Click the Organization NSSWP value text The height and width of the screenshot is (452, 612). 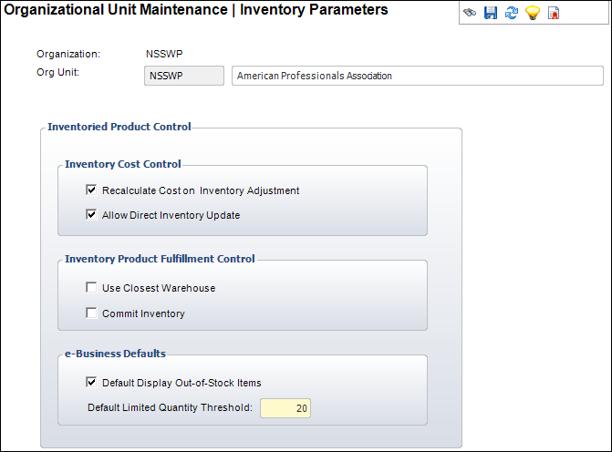164,54
